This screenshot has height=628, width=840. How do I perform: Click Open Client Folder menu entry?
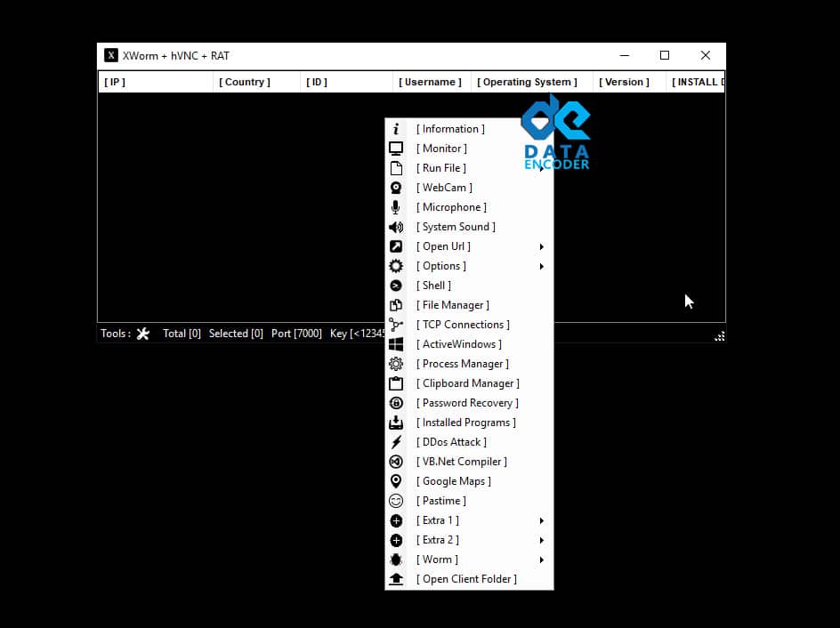point(469,579)
